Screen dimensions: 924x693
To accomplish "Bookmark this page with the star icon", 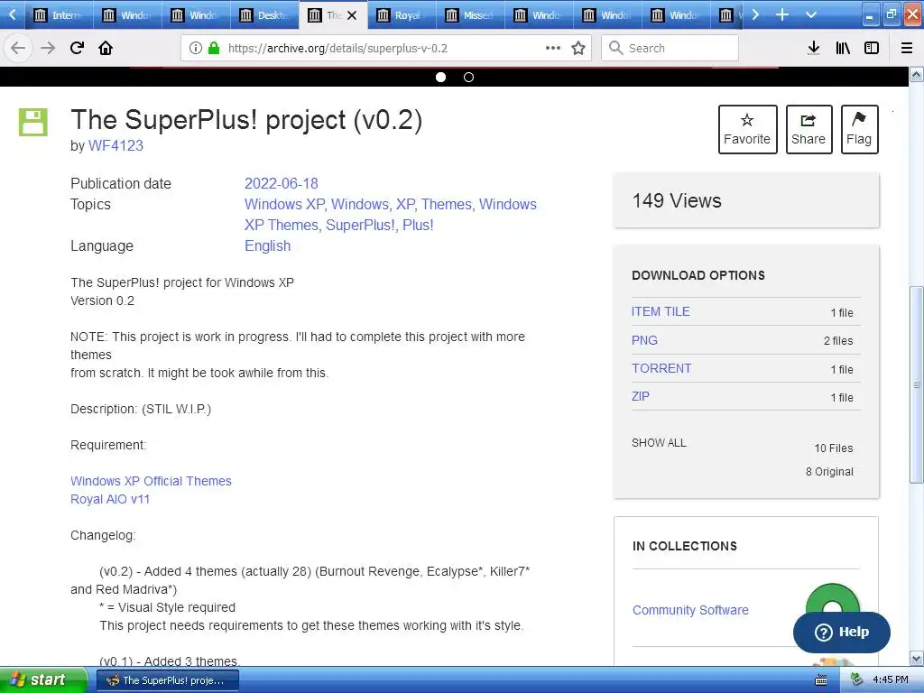I will pyautogui.click(x=578, y=48).
